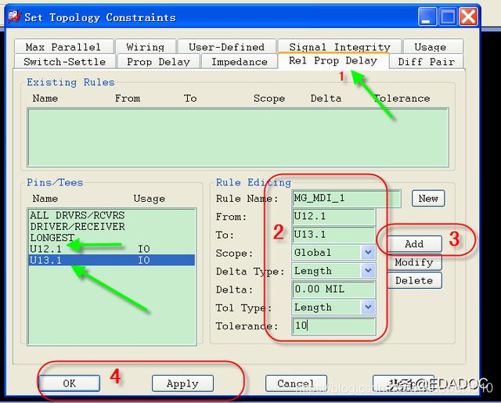Click the Delete rule button

[414, 280]
